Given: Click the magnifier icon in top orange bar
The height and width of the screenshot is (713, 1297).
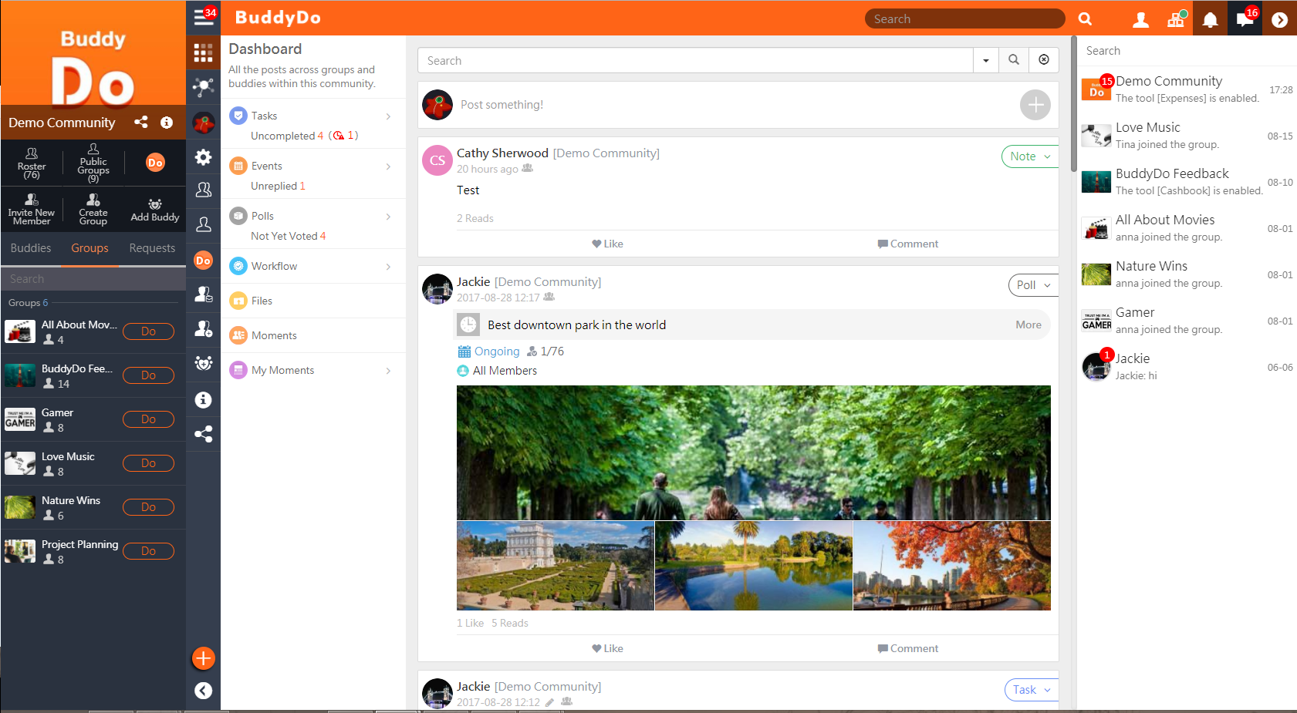Looking at the screenshot, I should (x=1085, y=18).
